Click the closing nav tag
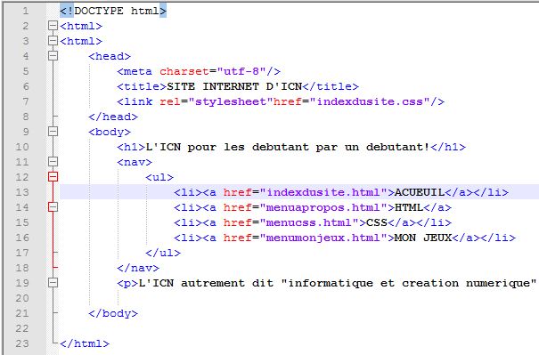Screen dimensions: 539x355 point(138,268)
